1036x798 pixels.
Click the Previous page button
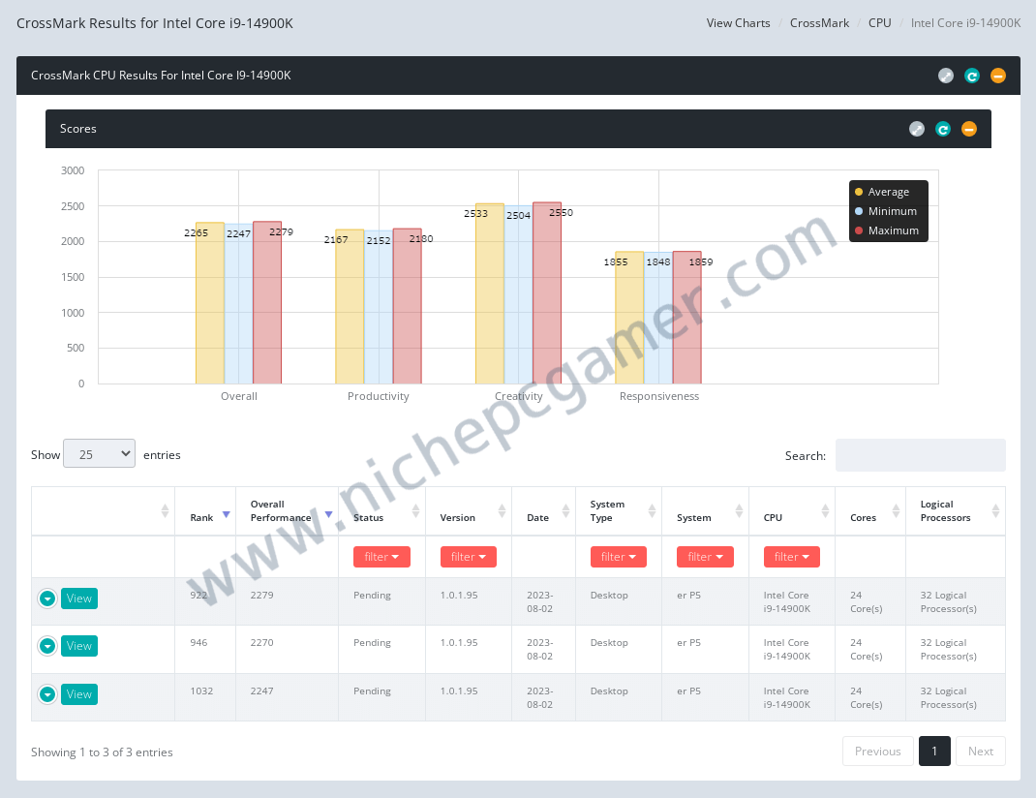[x=877, y=752]
